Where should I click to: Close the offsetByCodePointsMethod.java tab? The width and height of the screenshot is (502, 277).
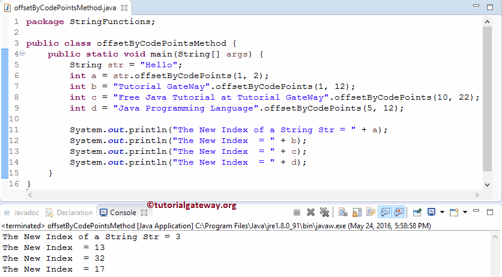point(124,8)
